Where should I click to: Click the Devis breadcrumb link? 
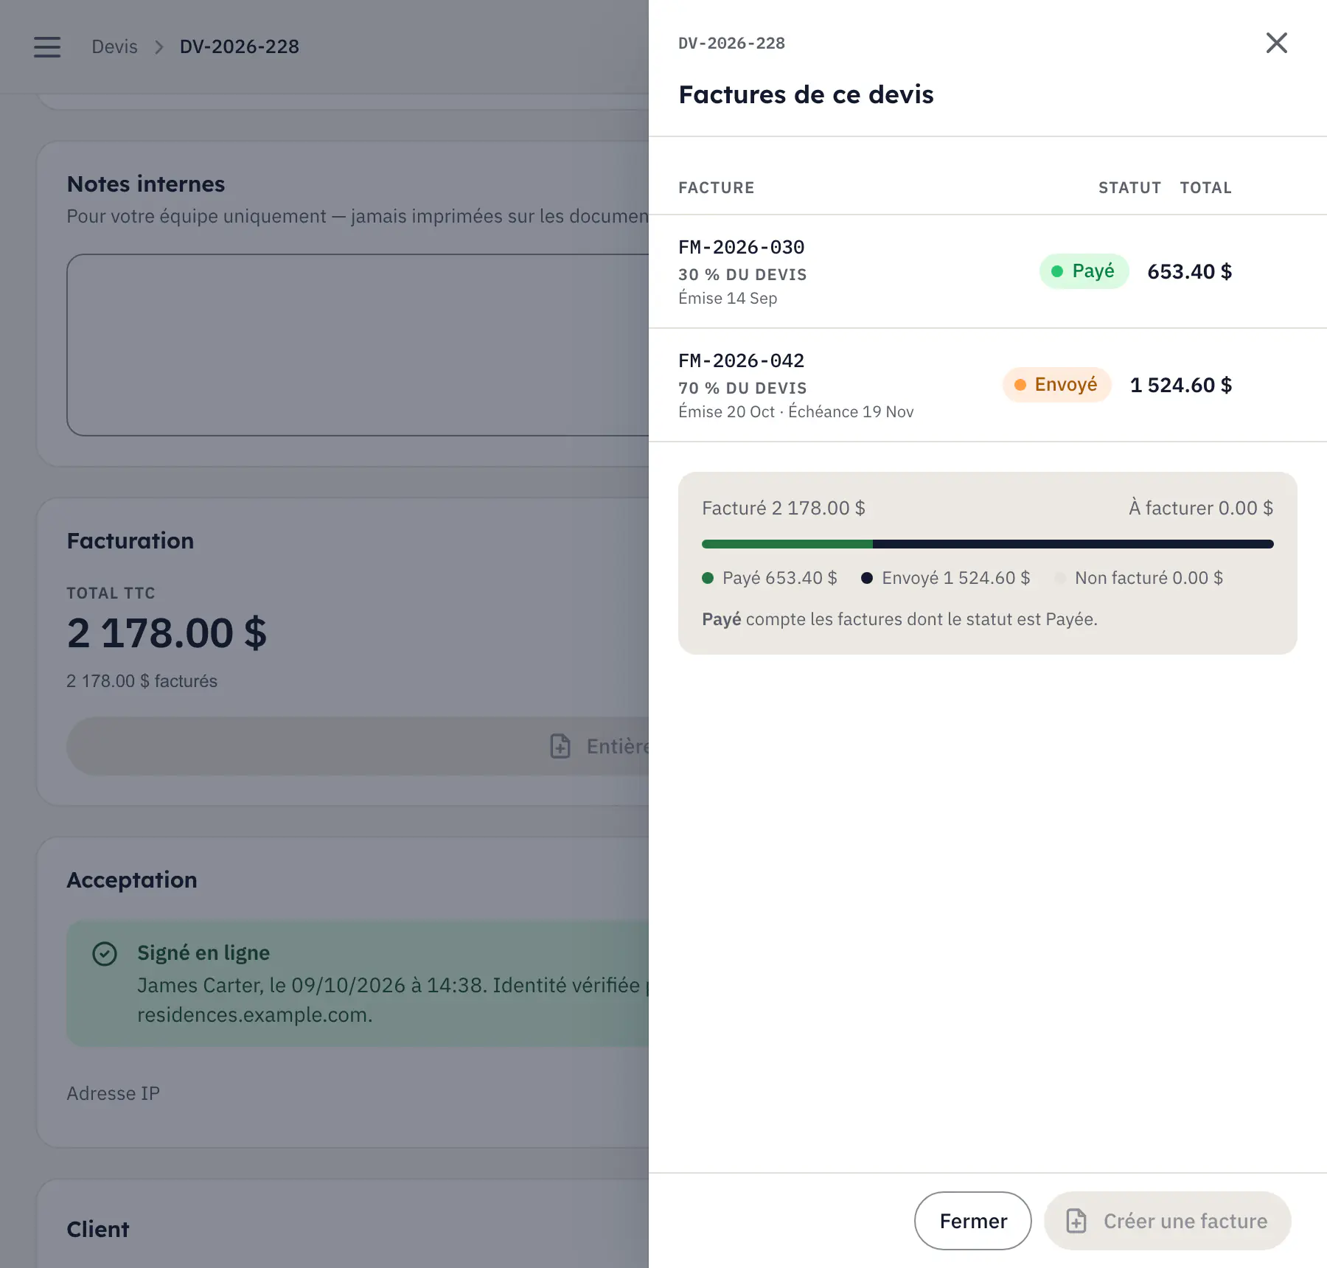pos(114,46)
